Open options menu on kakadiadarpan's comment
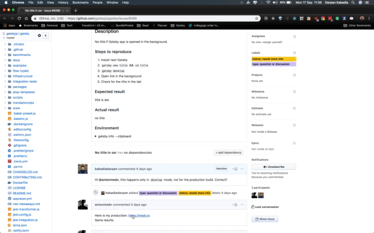This screenshot has width=374, height=233. point(242,169)
